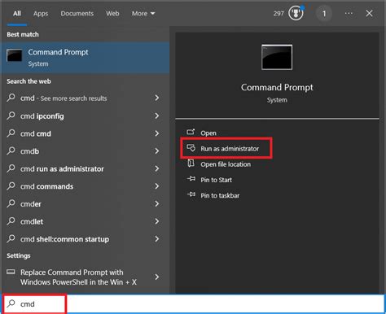The height and width of the screenshot is (314, 386).
Task: Select the Documents tab
Action: (x=77, y=14)
